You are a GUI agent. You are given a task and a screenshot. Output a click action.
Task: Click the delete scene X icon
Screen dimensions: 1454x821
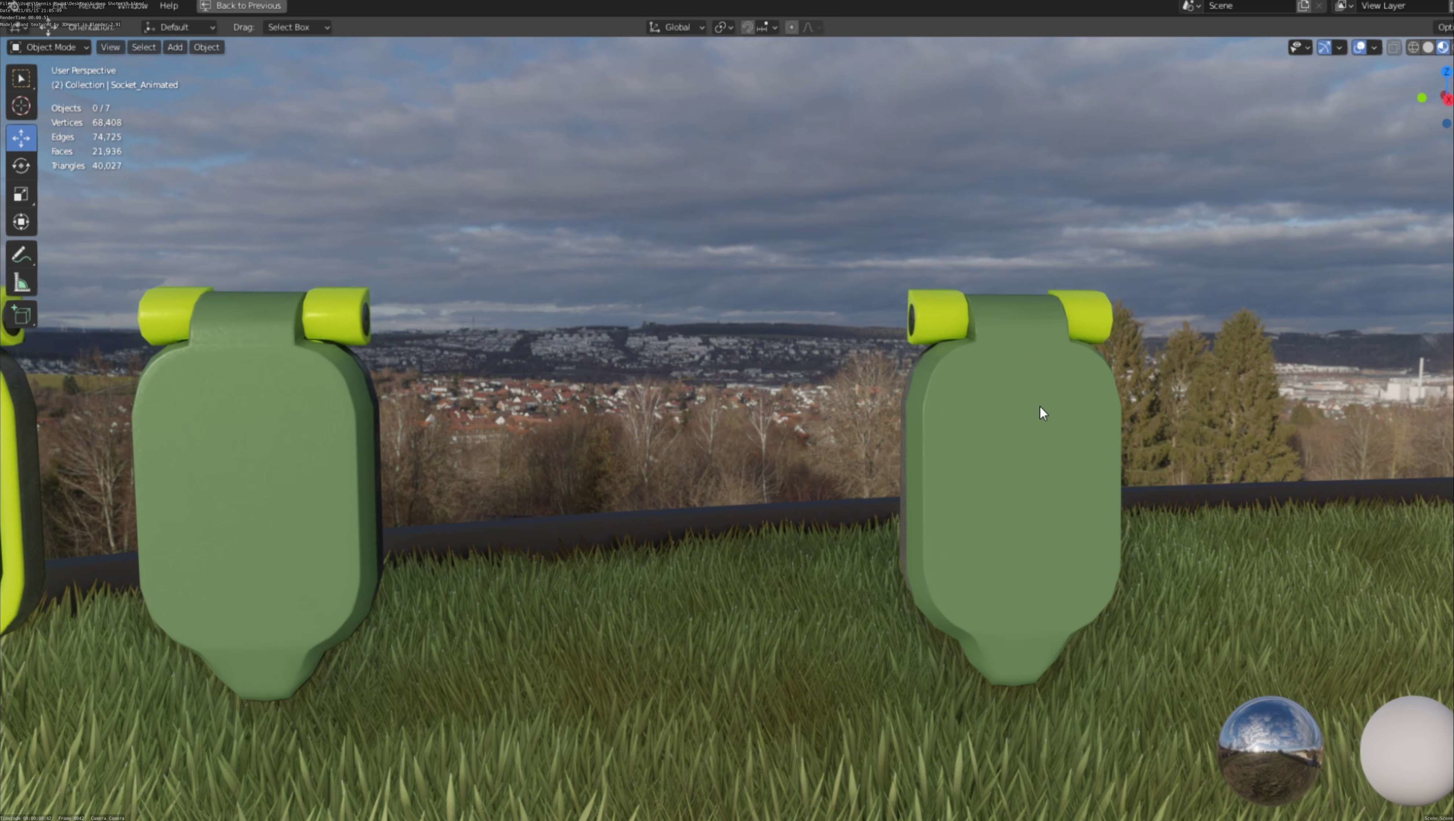(x=1319, y=6)
